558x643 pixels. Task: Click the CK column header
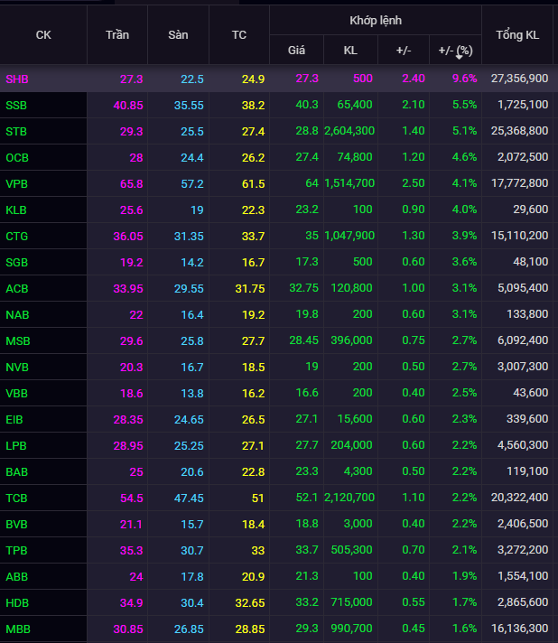[x=43, y=35]
